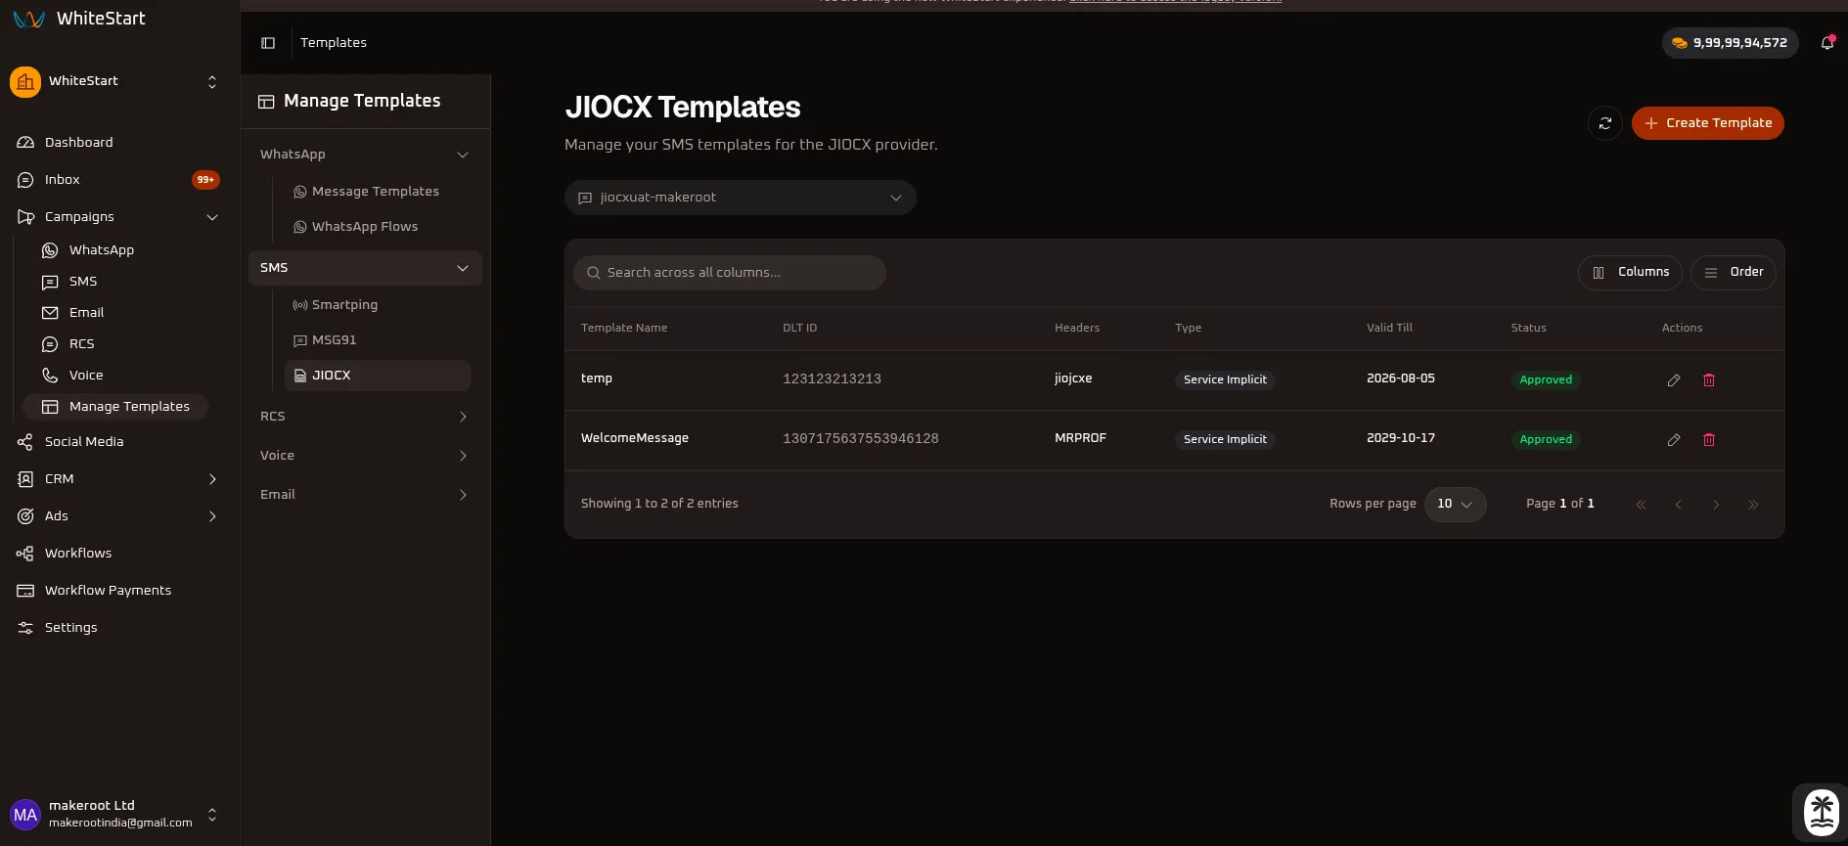Open the jiocxuat-makeroot account dropdown
The image size is (1848, 846).
(741, 198)
